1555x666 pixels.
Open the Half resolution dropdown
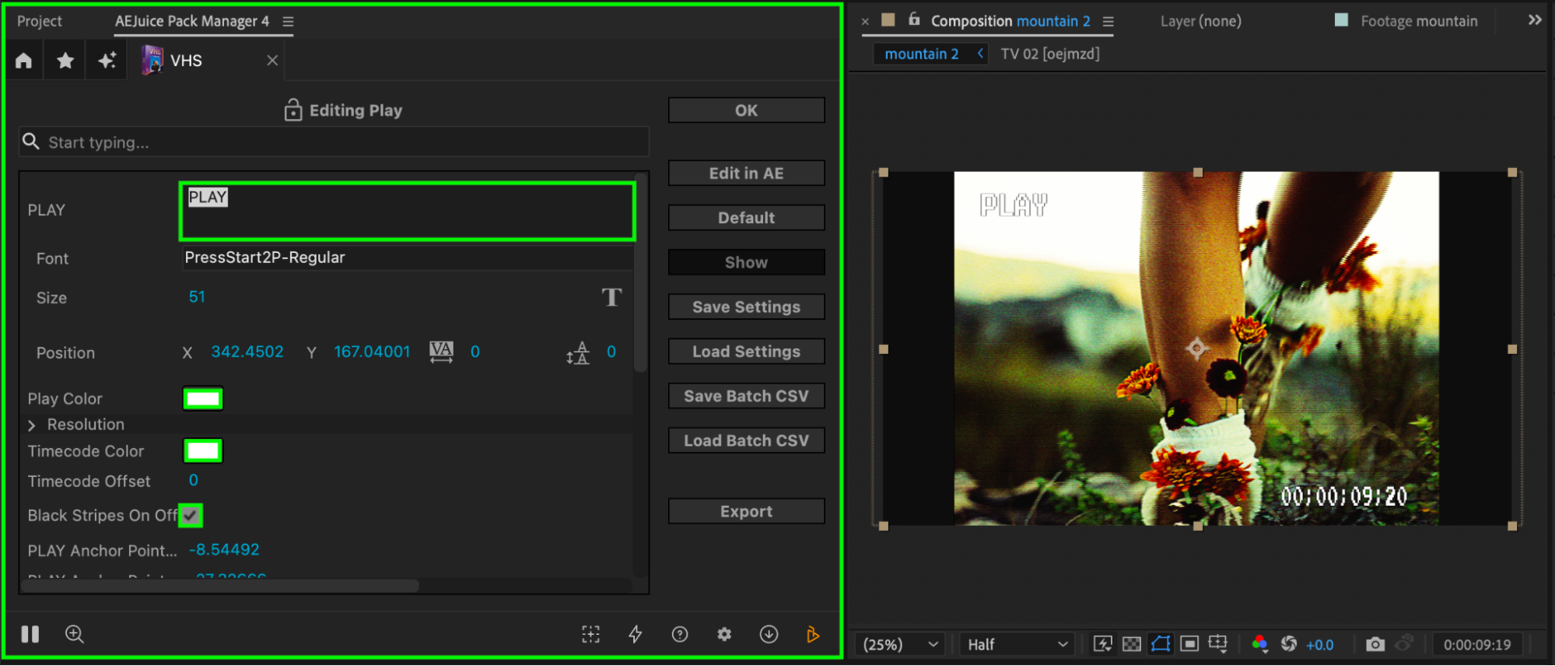tap(1017, 644)
